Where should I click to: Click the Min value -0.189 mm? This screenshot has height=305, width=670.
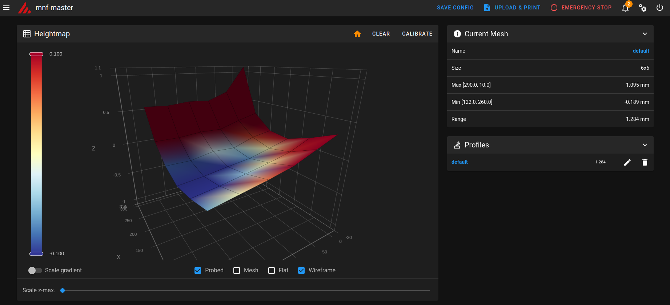pyautogui.click(x=637, y=102)
